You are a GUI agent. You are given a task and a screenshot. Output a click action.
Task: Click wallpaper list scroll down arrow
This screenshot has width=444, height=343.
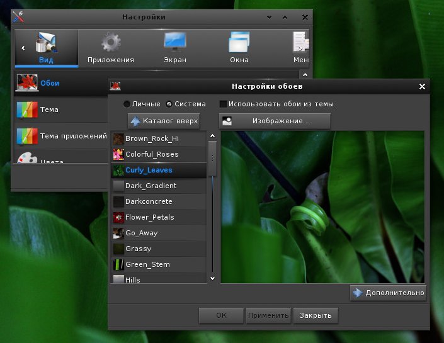213,278
